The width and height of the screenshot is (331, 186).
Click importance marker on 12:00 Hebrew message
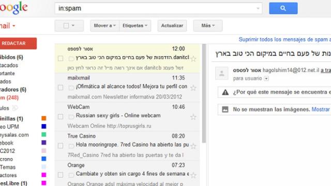71,58
